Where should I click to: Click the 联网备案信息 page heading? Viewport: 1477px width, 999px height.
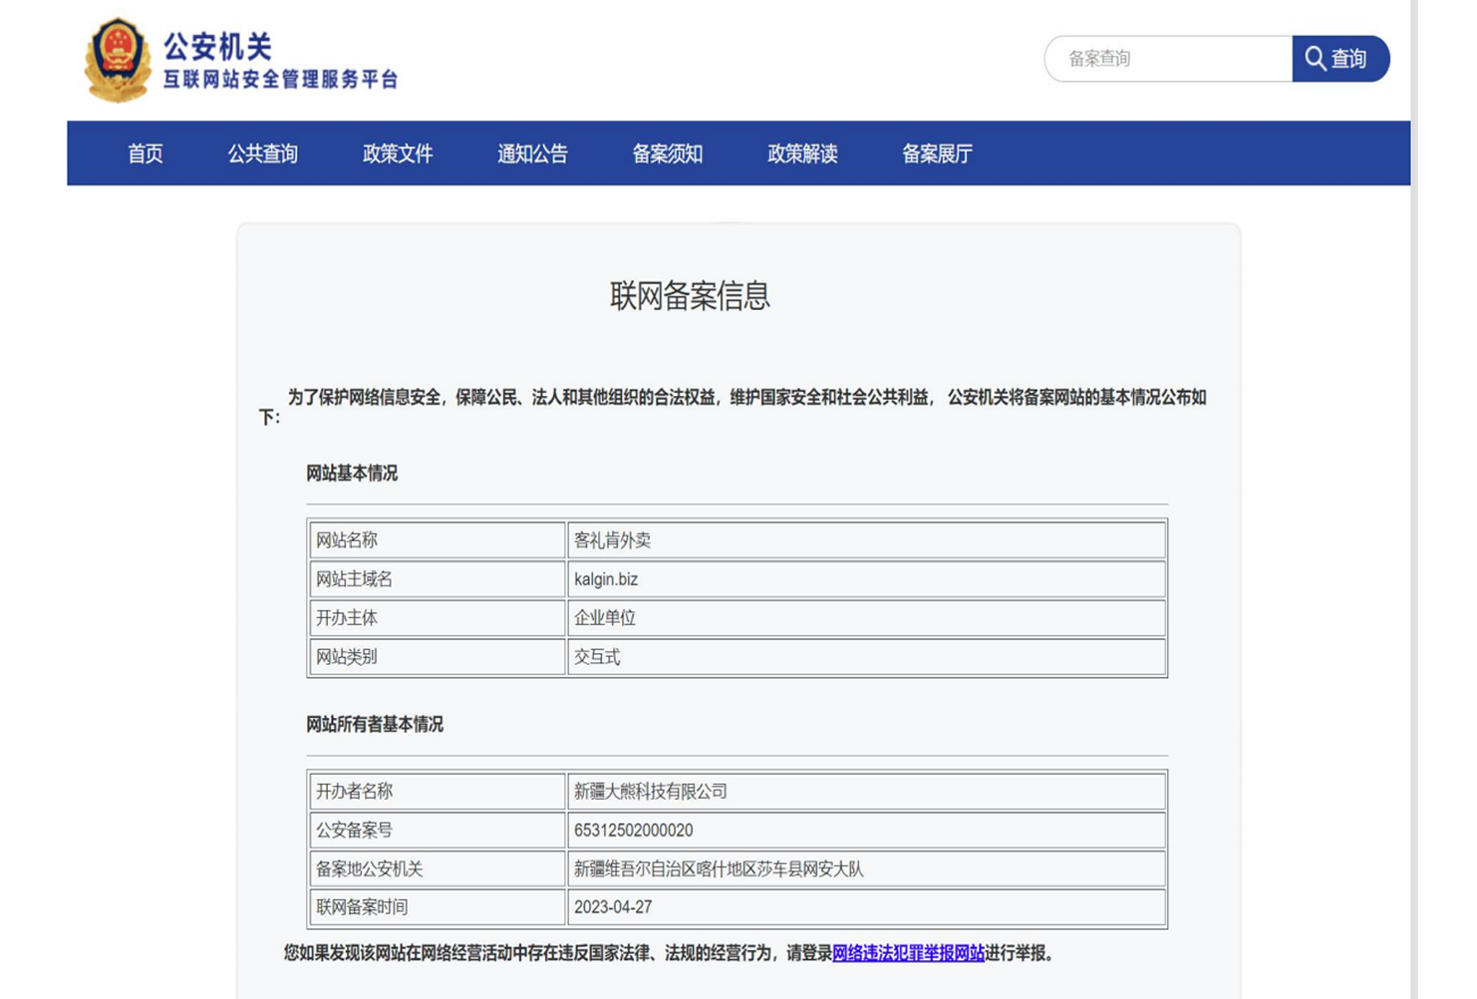pos(690,296)
